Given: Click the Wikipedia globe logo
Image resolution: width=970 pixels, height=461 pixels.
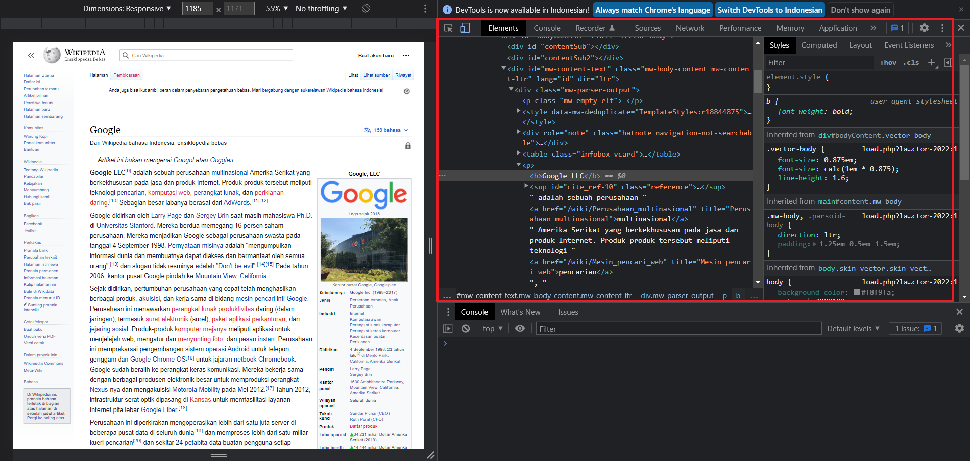Looking at the screenshot, I should tap(52, 55).
